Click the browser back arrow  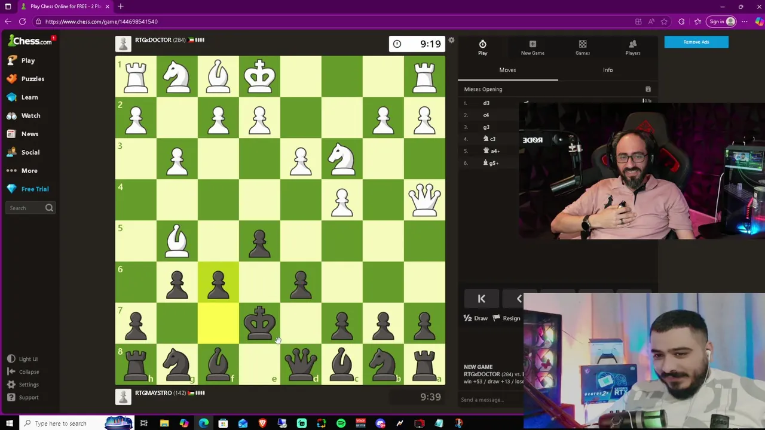tap(8, 21)
